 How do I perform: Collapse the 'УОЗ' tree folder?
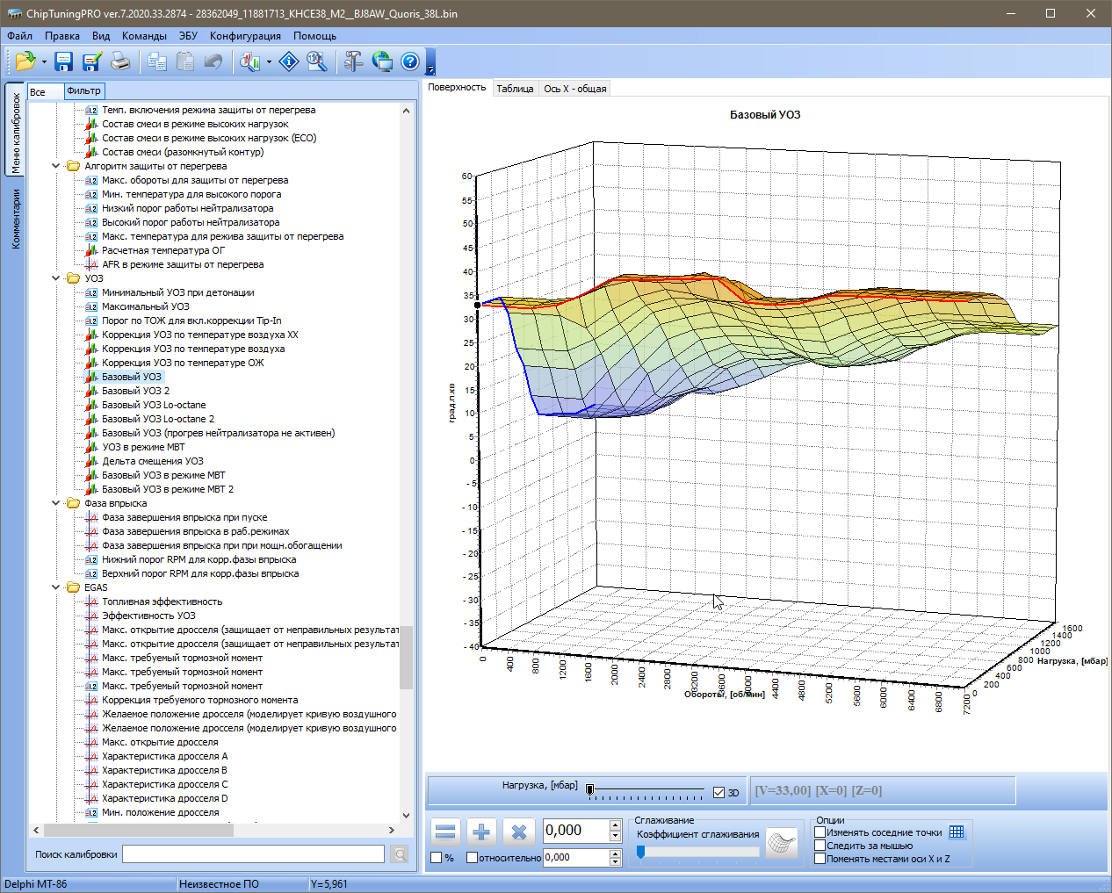56,278
